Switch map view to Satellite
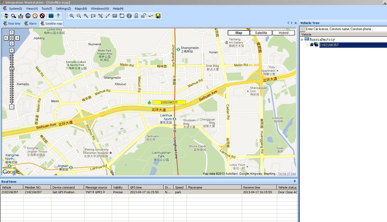387x222 pixels. (261, 33)
